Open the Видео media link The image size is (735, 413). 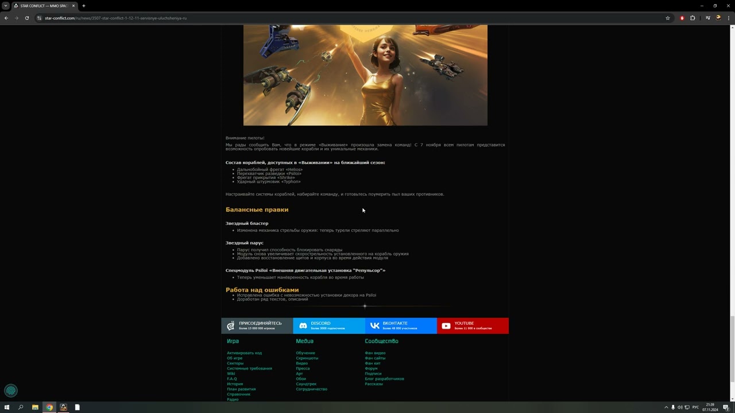(x=302, y=363)
